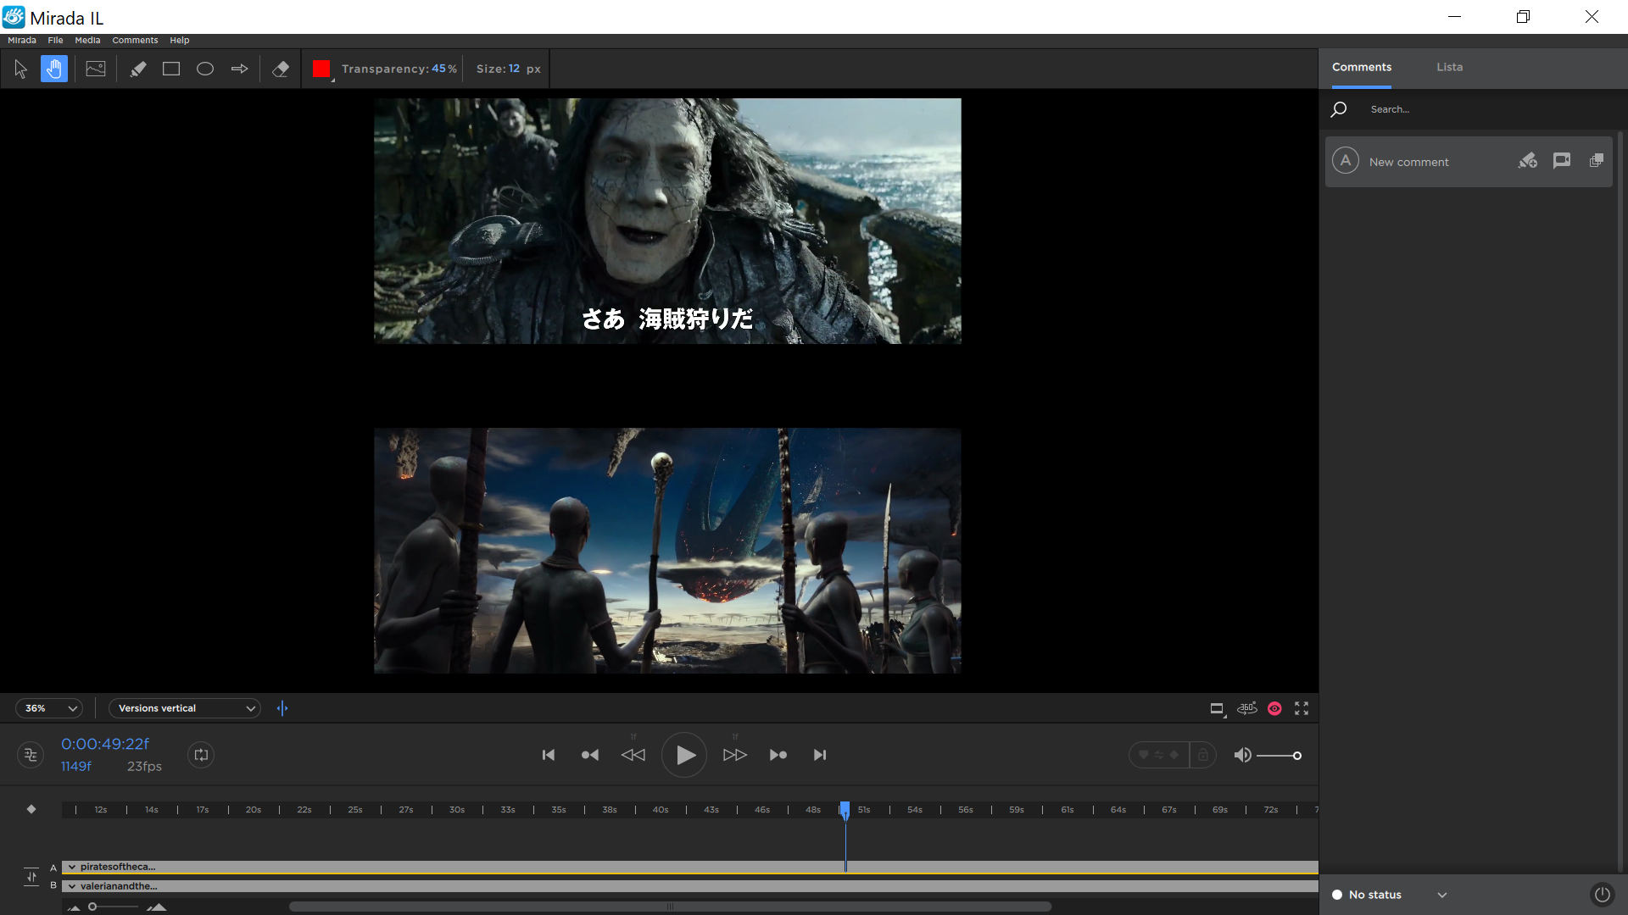Toggle the timeline lock icon
The image size is (1628, 915).
tap(1202, 755)
